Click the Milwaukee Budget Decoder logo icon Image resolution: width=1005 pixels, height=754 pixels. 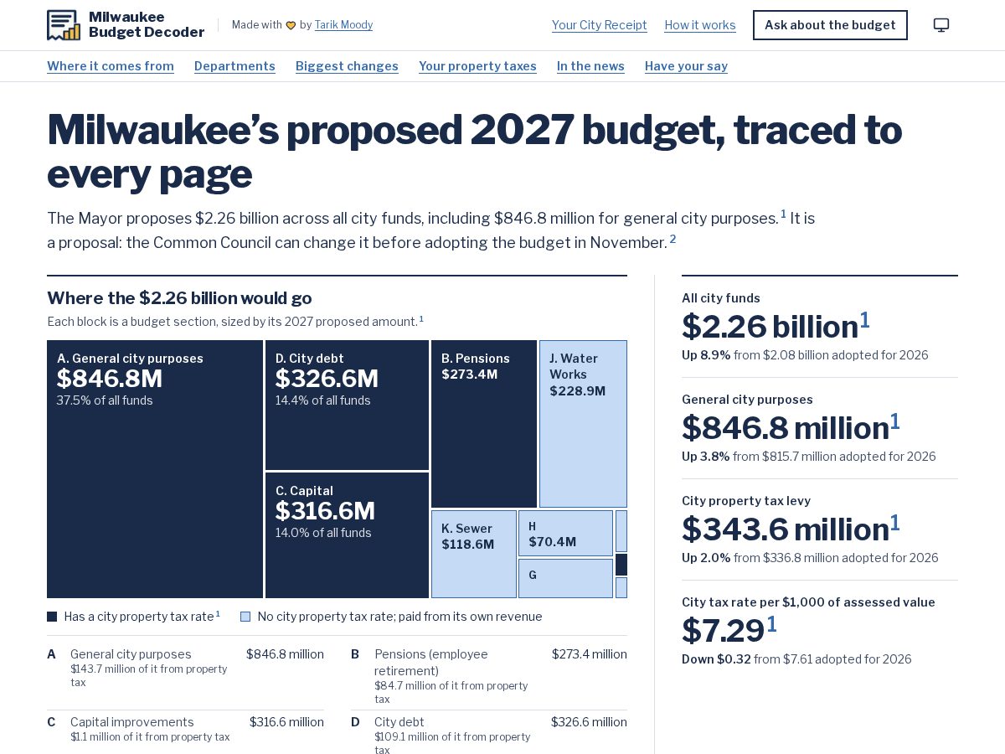(x=64, y=25)
